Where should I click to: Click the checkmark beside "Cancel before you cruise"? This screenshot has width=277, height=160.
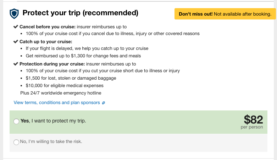pos(16,27)
